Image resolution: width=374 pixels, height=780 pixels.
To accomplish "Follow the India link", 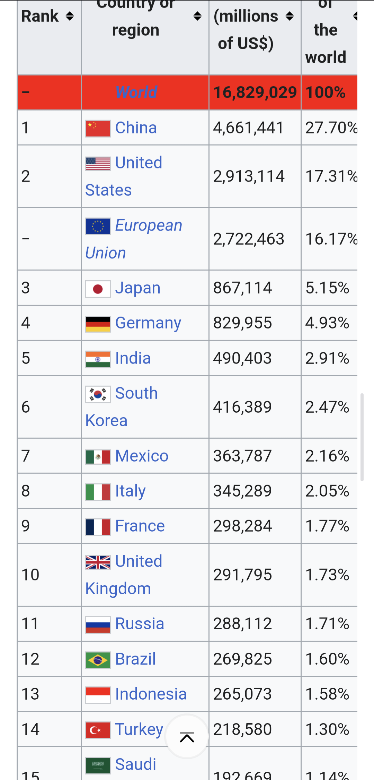I will pyautogui.click(x=133, y=358).
